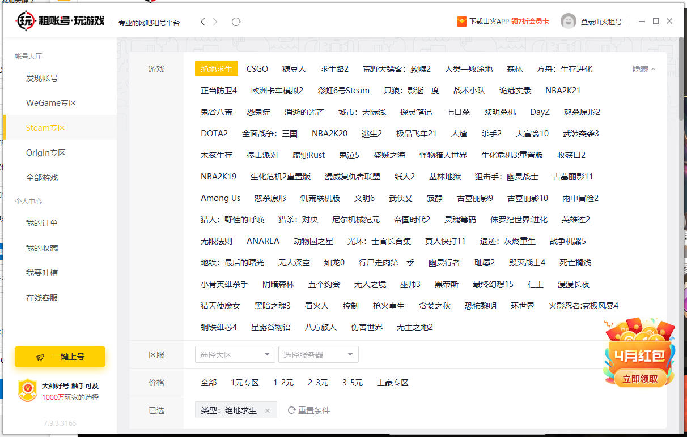Click the paper plane icon on 一键上号
The image size is (687, 437).
tap(40, 357)
